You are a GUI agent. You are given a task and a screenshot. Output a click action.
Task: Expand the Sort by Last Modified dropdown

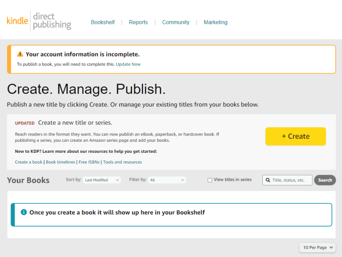click(102, 180)
